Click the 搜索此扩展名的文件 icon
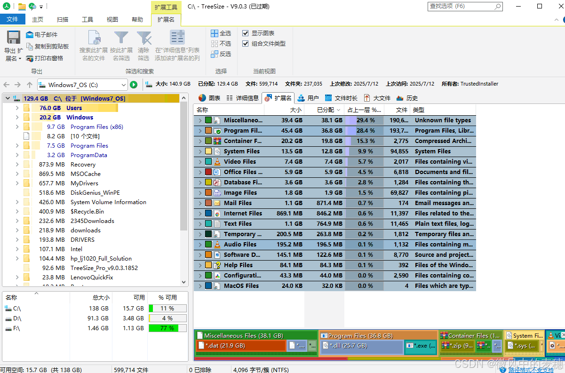 [94, 38]
